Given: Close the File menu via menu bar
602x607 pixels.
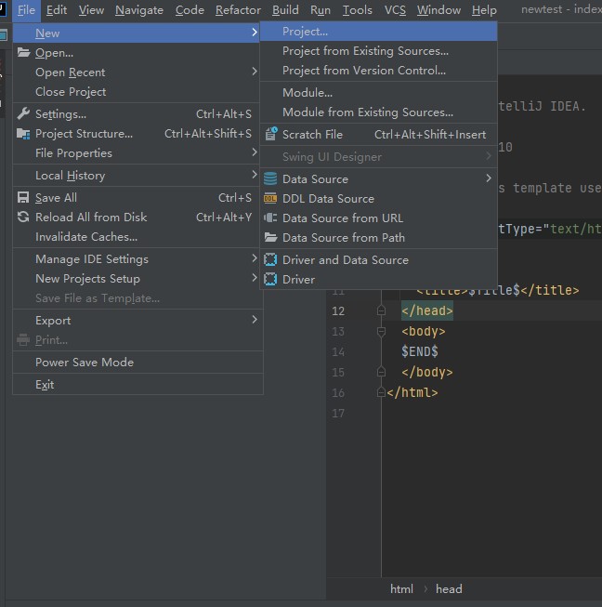Looking at the screenshot, I should tap(26, 10).
